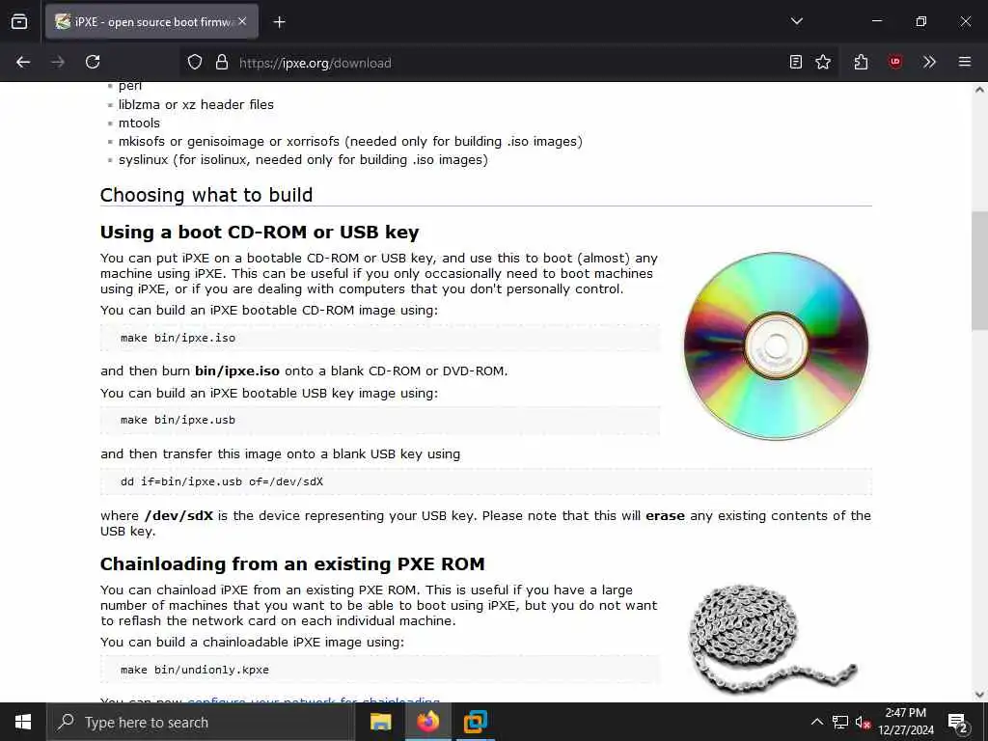
Task: Show hidden system tray icons
Action: pos(816,722)
